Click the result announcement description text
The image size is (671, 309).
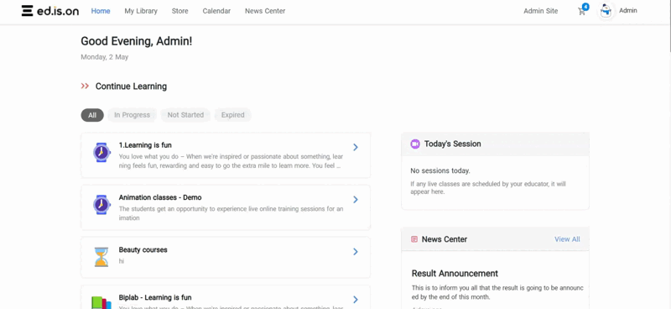(x=497, y=293)
